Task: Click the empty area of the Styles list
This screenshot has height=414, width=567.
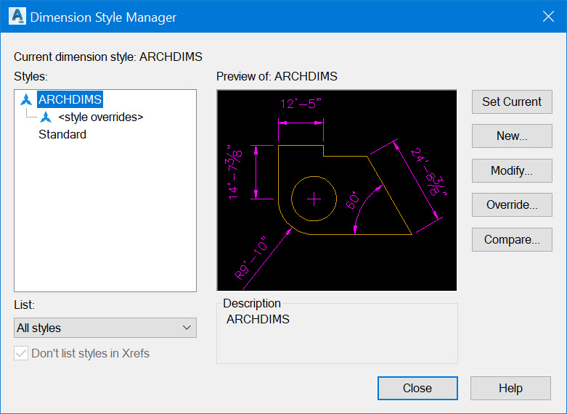Action: click(105, 218)
